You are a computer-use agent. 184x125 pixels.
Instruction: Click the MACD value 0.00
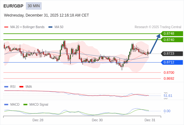[167, 111]
